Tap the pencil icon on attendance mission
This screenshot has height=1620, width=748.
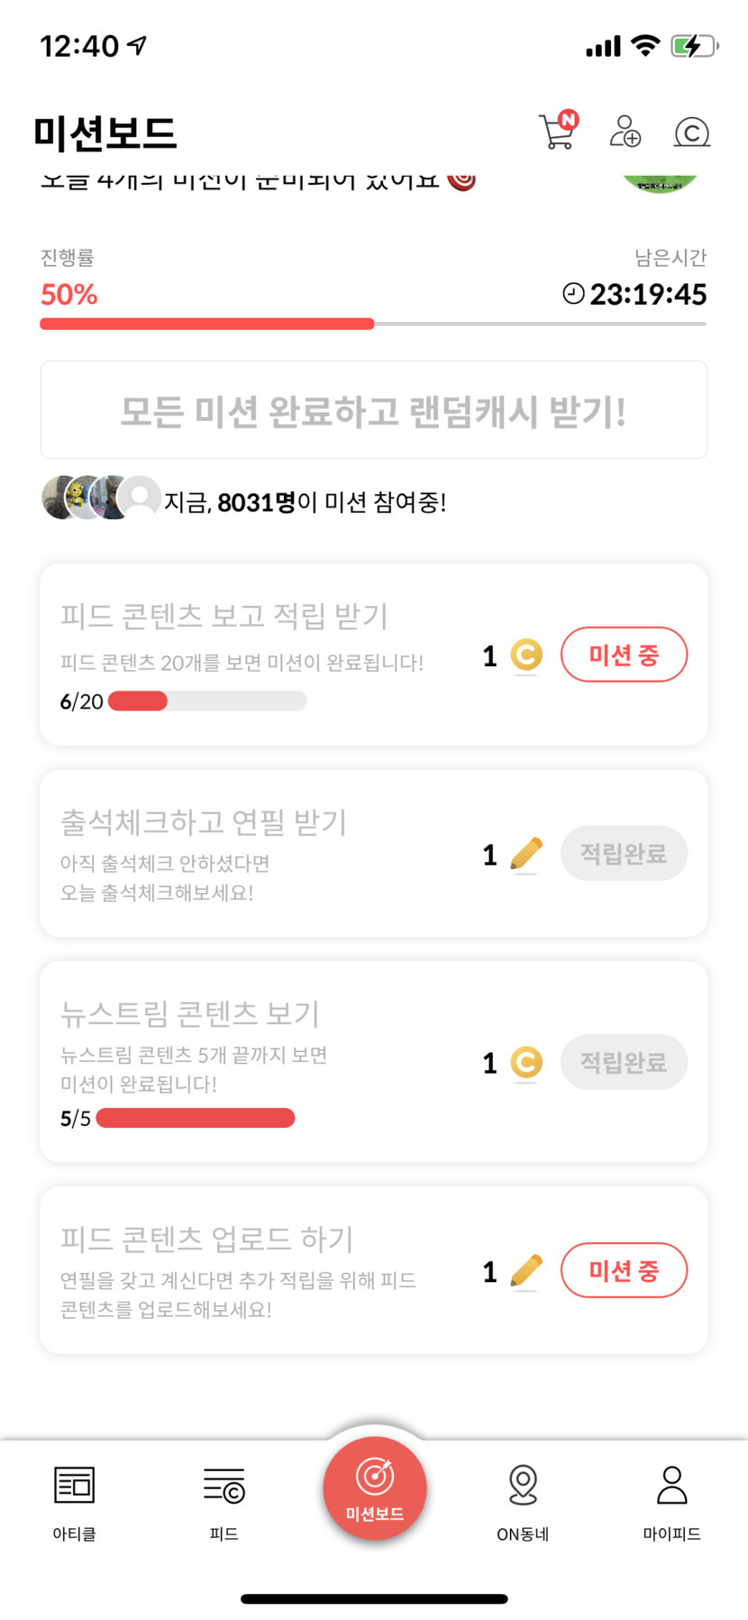coord(526,853)
